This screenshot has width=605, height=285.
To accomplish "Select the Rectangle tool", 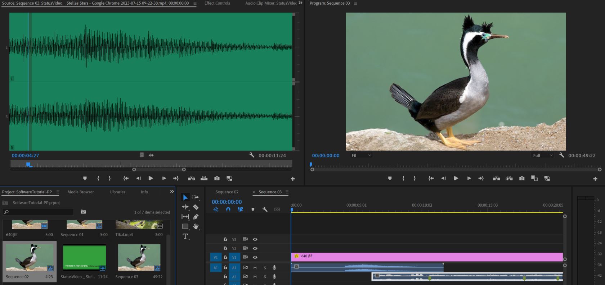I will pos(185,226).
